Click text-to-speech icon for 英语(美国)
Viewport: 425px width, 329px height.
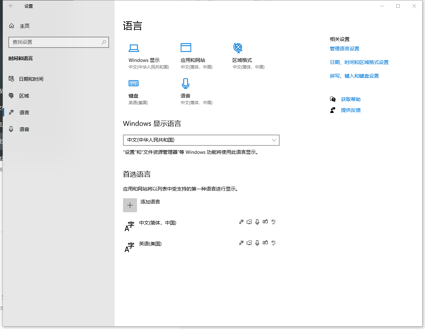[x=249, y=243]
